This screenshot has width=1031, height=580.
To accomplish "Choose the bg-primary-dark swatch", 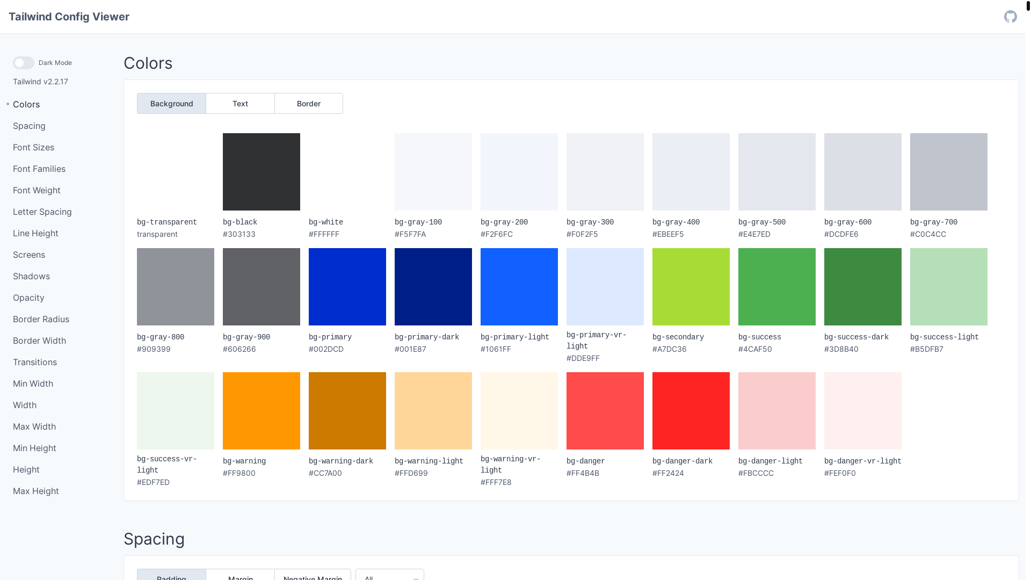I will (x=433, y=287).
